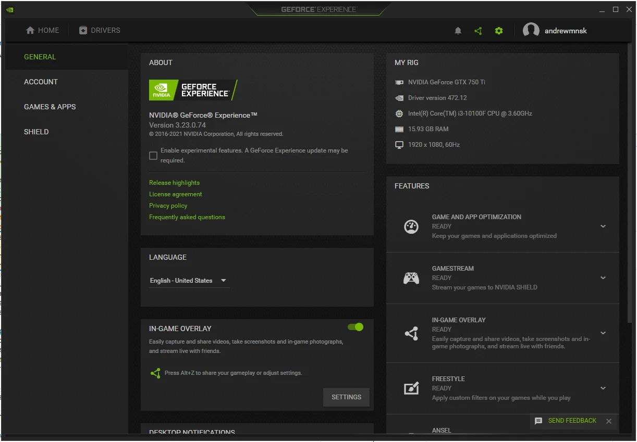Screen dimensions: 637x442
Task: Click the GPU card icon in My Rig
Action: pyautogui.click(x=399, y=82)
